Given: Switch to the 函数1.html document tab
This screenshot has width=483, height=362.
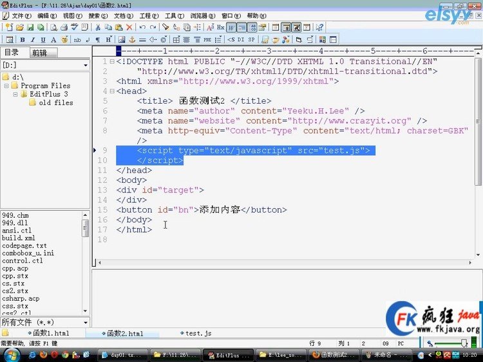Looking at the screenshot, I should (x=48, y=333).
